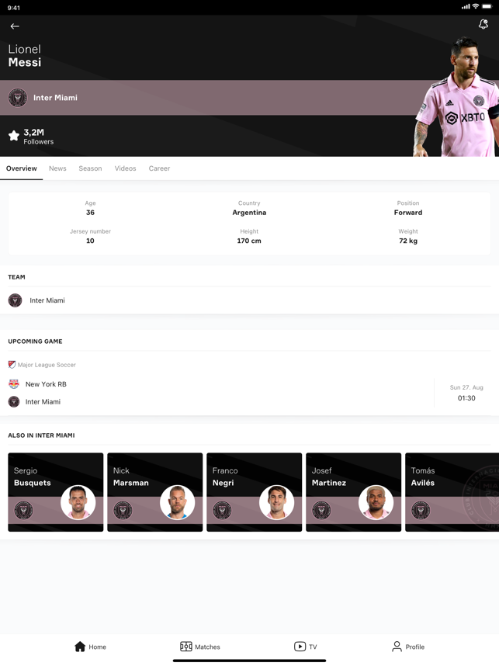Tap the Height value 170 cm

(249, 241)
